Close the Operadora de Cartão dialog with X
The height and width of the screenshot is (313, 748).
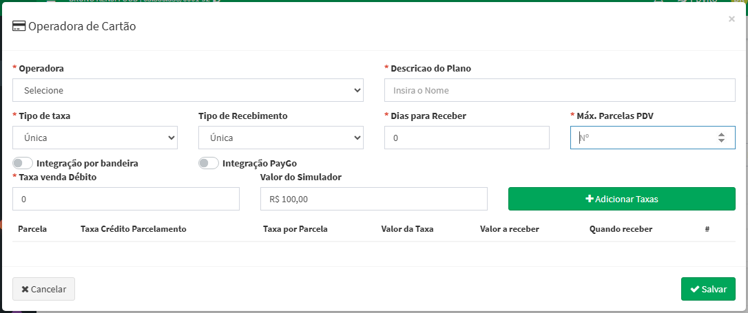(x=731, y=19)
